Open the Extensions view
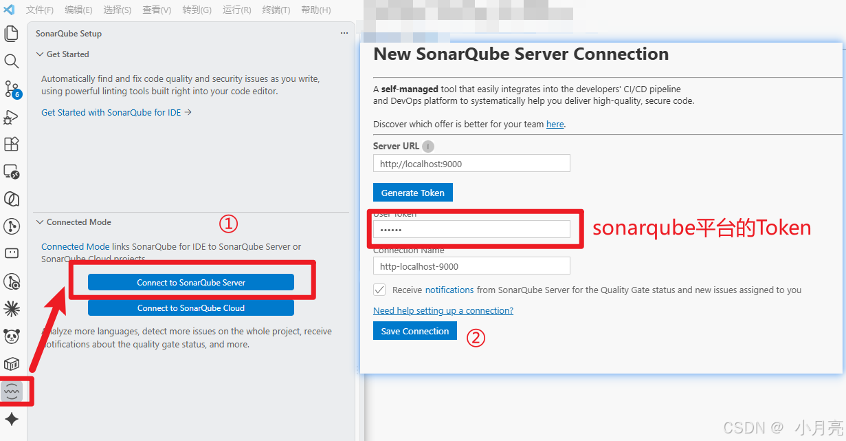This screenshot has width=846, height=441. 12,144
